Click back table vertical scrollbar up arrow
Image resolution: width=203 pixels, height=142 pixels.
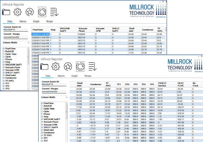166,28
